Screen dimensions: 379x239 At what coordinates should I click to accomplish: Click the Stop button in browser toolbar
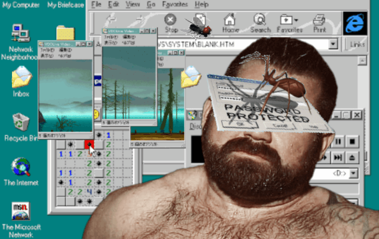(x=171, y=22)
